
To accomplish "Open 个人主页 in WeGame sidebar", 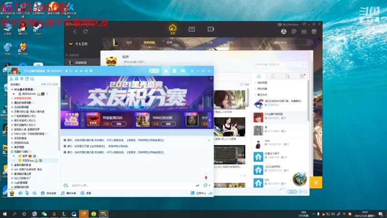I will click(x=81, y=44).
